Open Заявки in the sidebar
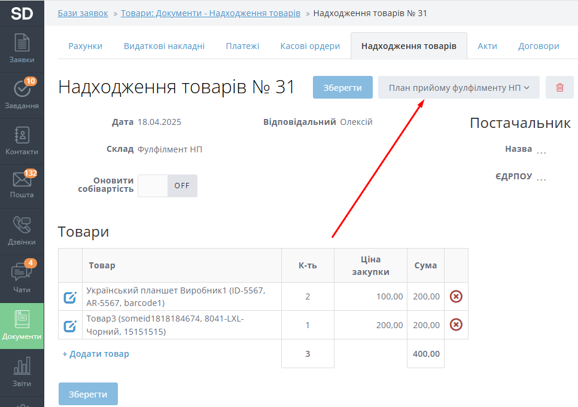The height and width of the screenshot is (407, 578). [x=22, y=49]
